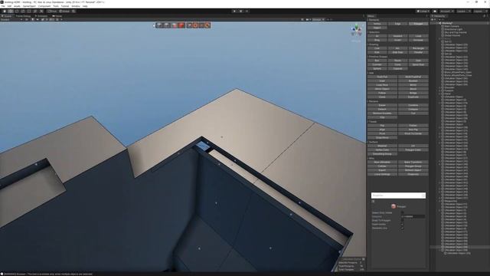Viewport: 490px width, 276px height.
Task: Click the Box primitive shape button
Action: 377,61
